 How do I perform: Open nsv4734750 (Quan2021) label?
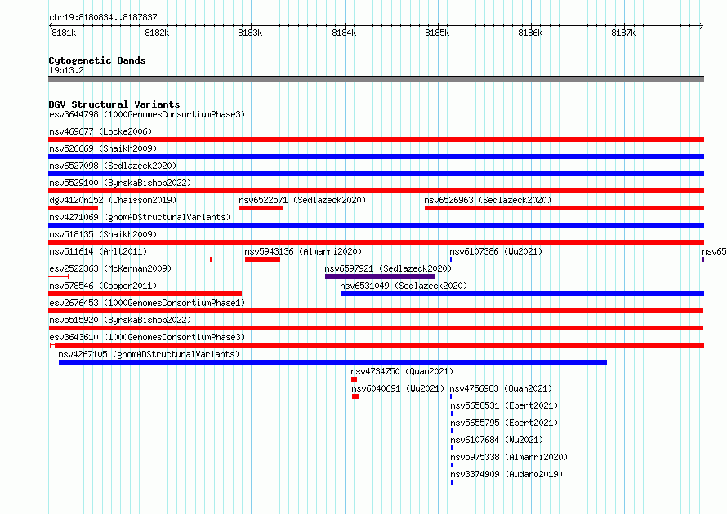tap(402, 371)
